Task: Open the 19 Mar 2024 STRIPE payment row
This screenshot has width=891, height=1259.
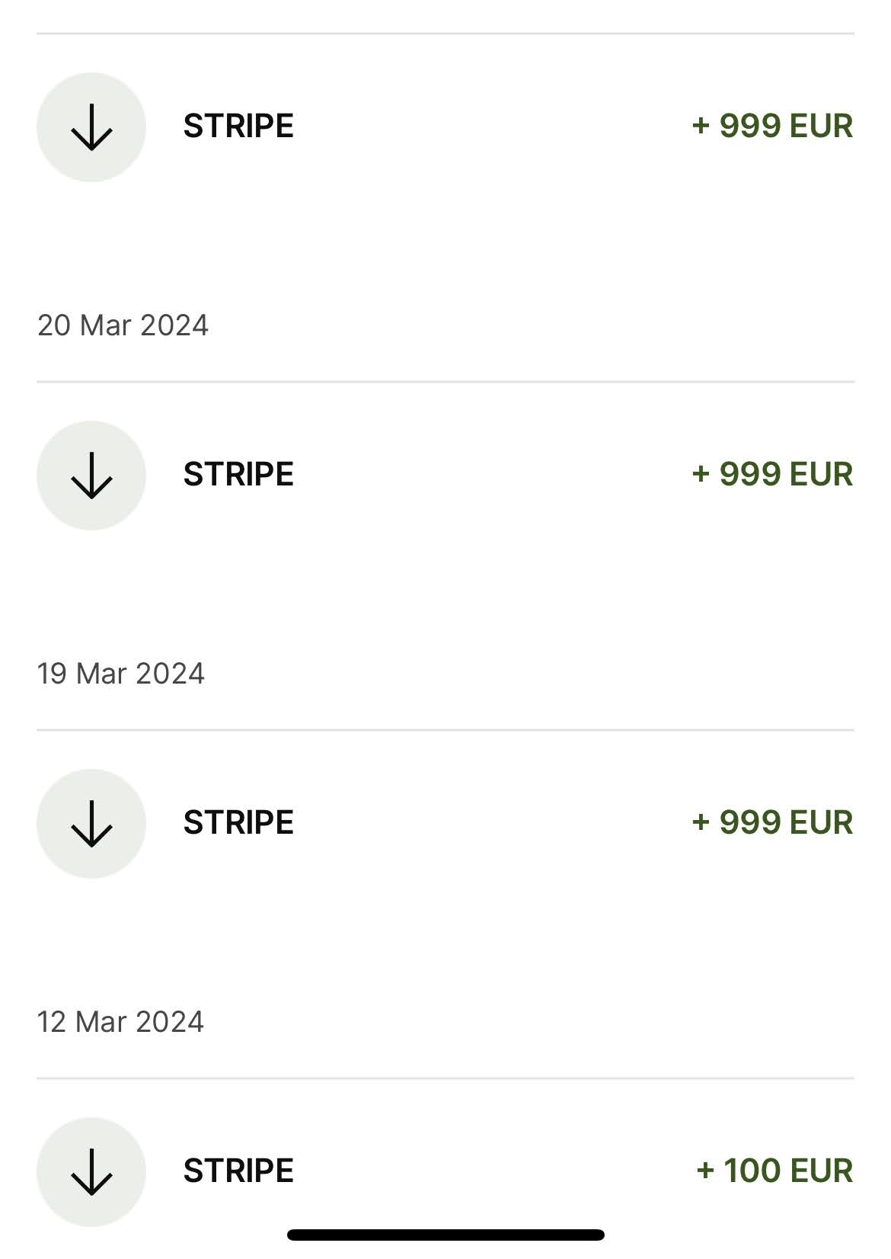Action: 487,824
